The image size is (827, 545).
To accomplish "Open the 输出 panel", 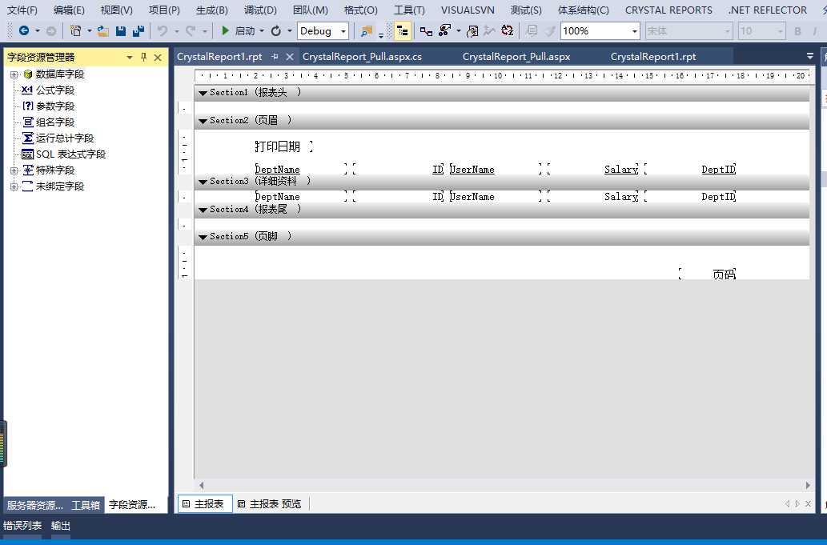I will (x=61, y=526).
